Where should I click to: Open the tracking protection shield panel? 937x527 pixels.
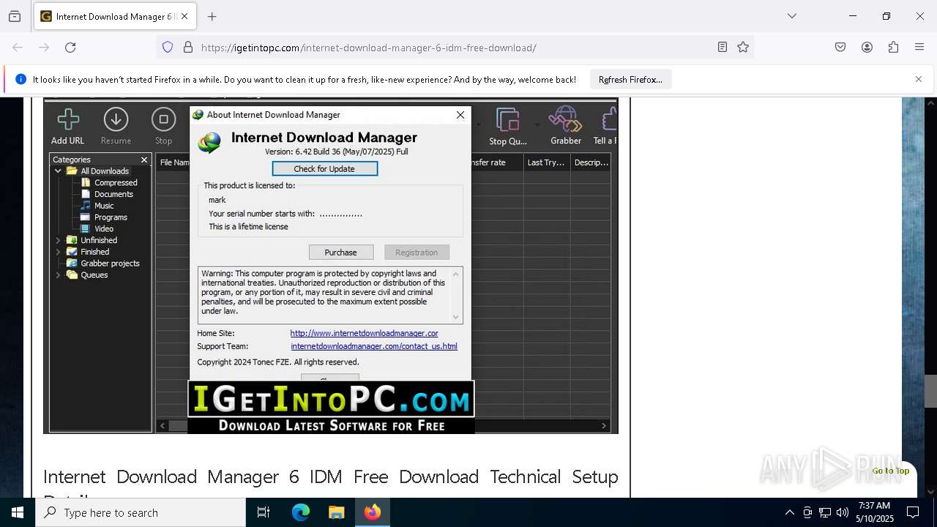pyautogui.click(x=168, y=48)
